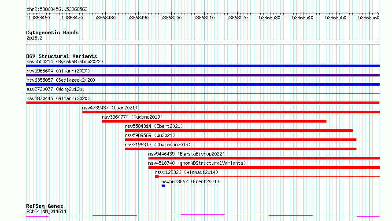Click the PSME4|NM_014614 gene label
392x221 pixels.
[x=46, y=211]
